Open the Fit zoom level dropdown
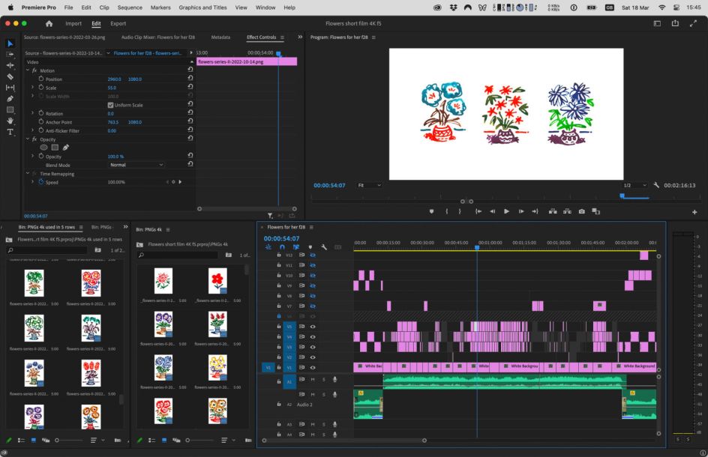Image resolution: width=708 pixels, height=457 pixels. pos(369,185)
